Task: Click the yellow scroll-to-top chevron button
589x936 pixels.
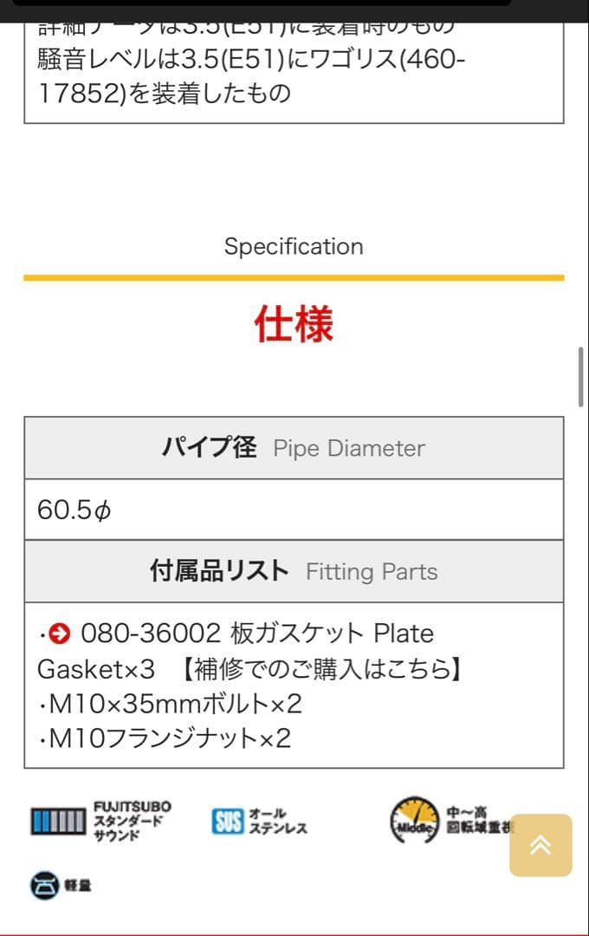Action: (x=540, y=845)
